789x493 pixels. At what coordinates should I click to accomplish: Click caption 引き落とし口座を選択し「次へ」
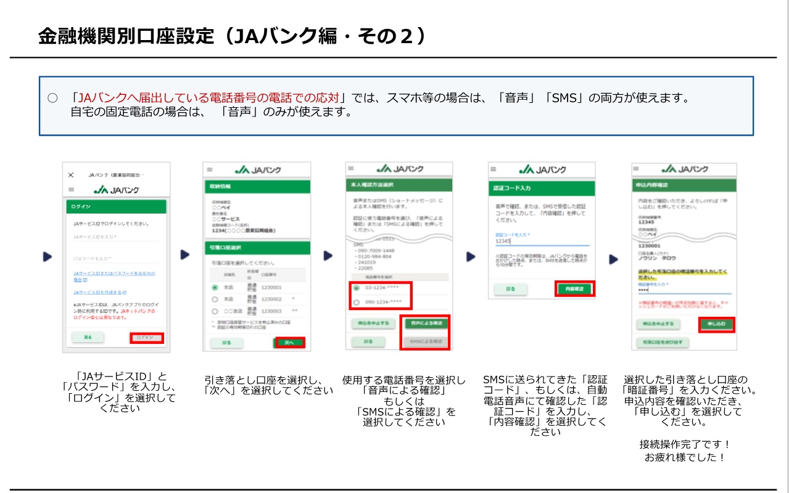click(x=269, y=385)
